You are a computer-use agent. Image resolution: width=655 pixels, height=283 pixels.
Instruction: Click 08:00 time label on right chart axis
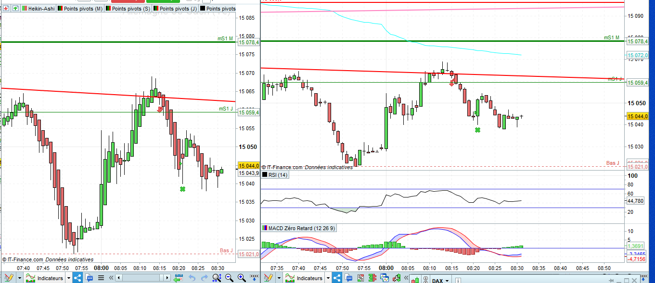[386, 268]
